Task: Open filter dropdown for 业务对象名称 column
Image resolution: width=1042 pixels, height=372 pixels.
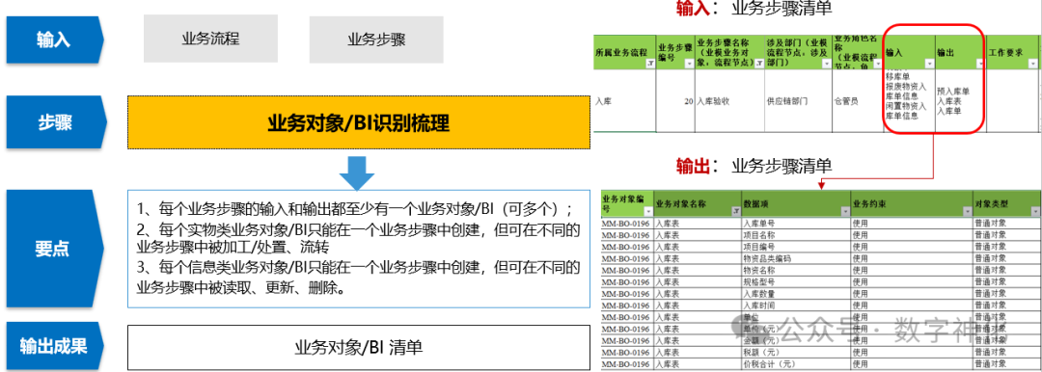Action: coord(735,211)
